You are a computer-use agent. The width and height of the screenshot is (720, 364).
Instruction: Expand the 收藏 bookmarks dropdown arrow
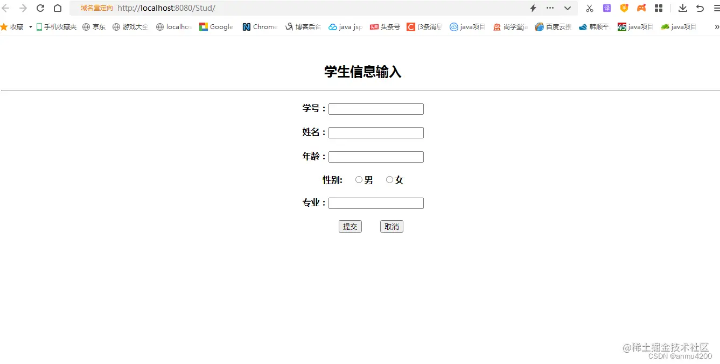coord(30,26)
